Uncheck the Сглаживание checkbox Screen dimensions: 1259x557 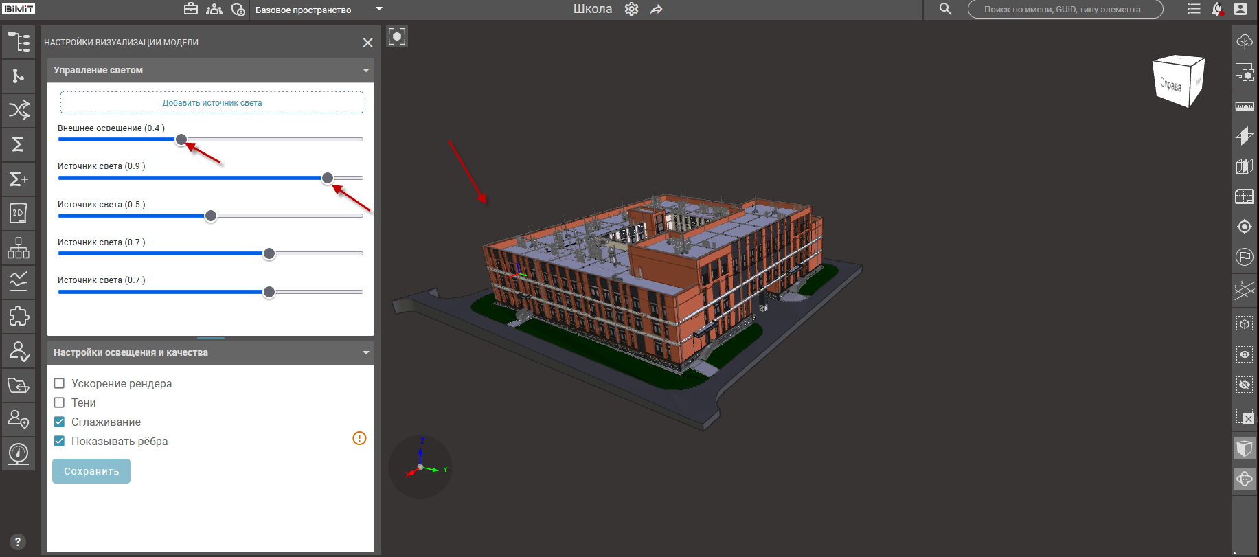(x=60, y=422)
